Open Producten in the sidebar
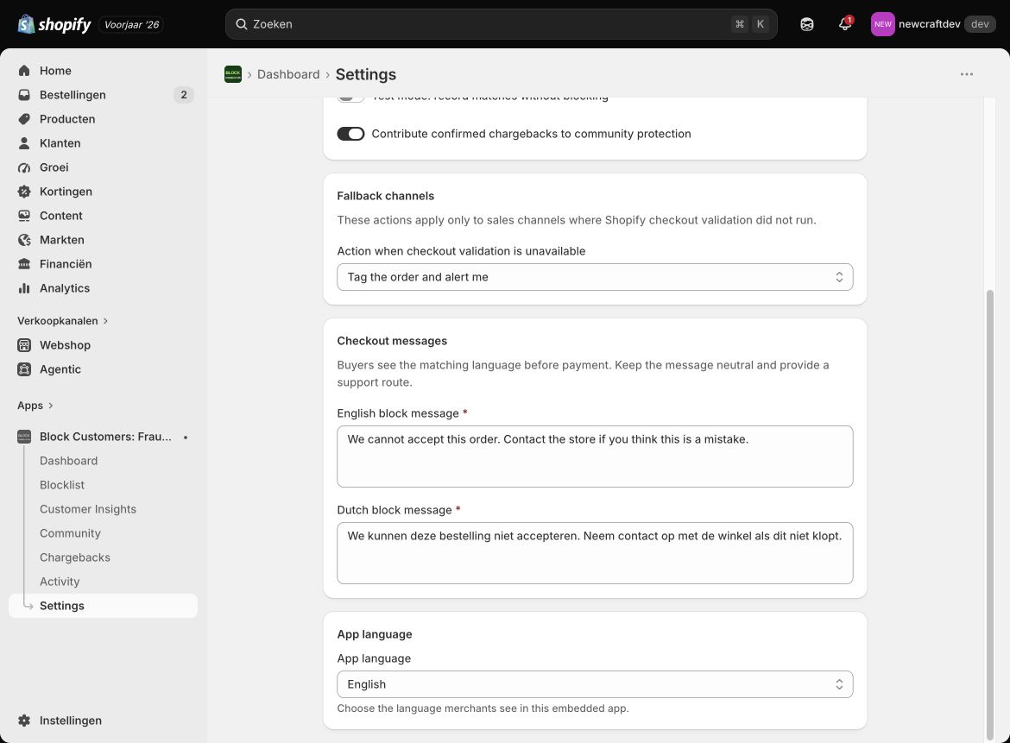This screenshot has width=1010, height=743. (x=103, y=119)
